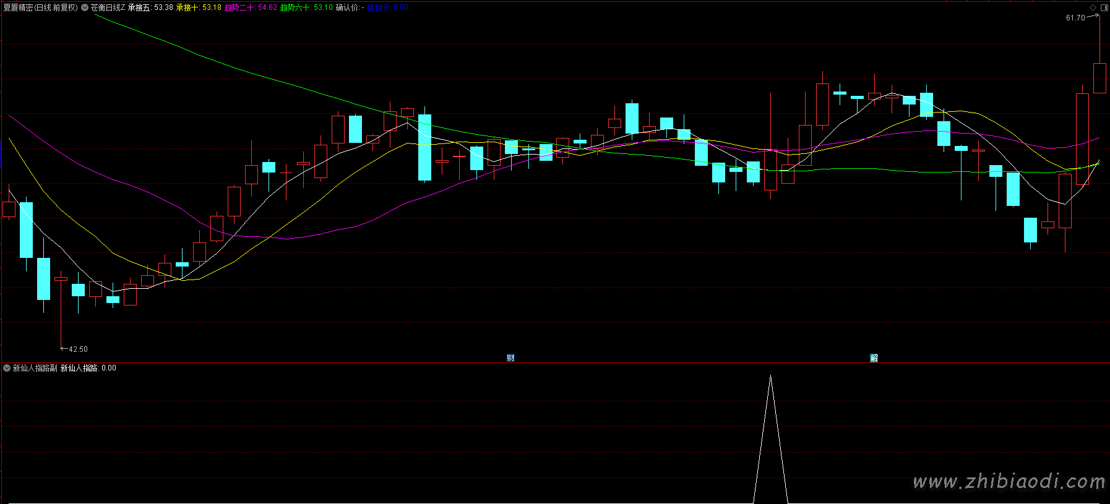Click the blue 结构分: 0.00 label
Viewport: 1110px width, 504px height.
387,7
